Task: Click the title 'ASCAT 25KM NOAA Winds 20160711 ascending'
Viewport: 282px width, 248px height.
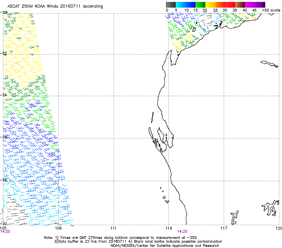Action: pos(55,6)
